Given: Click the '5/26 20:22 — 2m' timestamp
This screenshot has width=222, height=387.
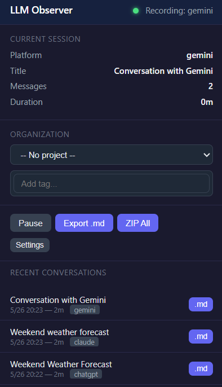Looking at the screenshot, I should coord(37,375).
